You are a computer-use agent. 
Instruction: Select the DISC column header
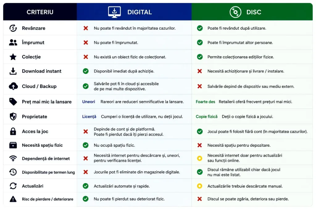tap(252, 12)
